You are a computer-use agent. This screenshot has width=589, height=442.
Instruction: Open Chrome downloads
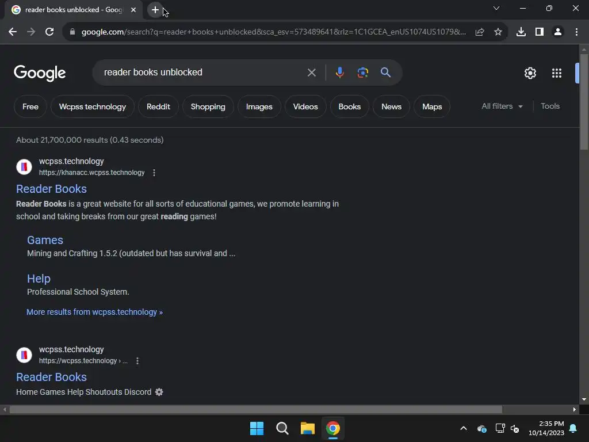[521, 32]
